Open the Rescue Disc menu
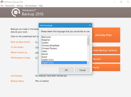Screen dimensions: 131x97 (10, 6)
